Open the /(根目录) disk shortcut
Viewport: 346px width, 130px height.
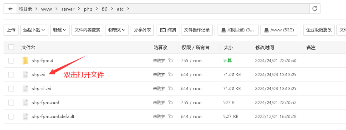(238, 30)
